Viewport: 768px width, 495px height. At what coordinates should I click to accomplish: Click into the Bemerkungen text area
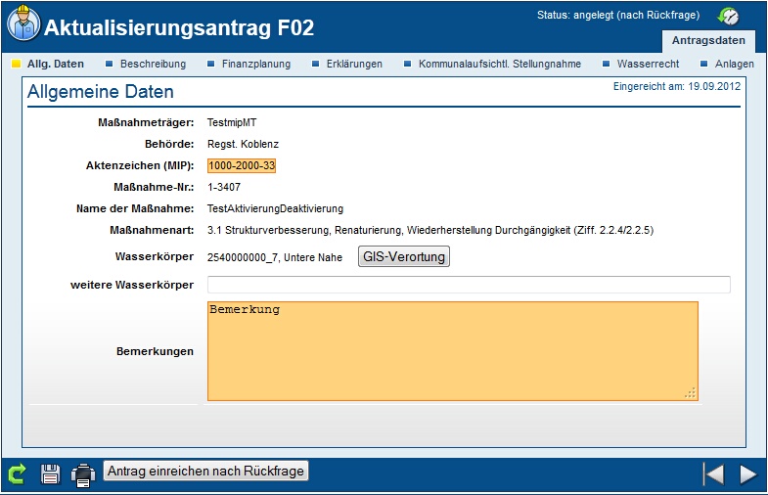(x=453, y=351)
